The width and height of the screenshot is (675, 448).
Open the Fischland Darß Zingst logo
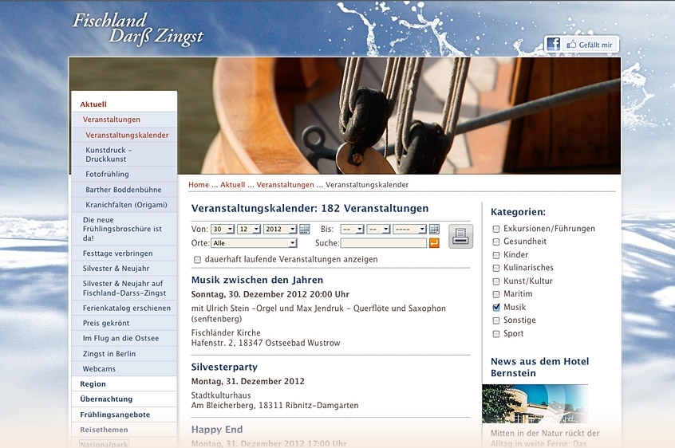(137, 29)
